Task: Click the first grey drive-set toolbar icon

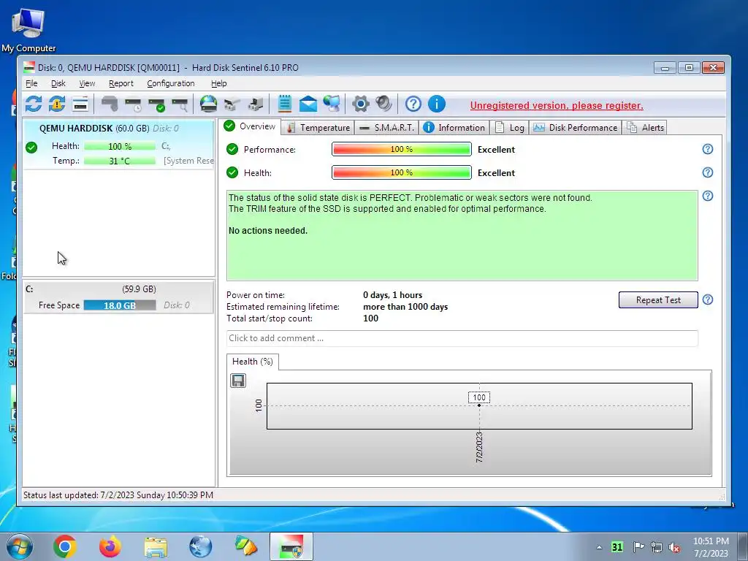Action: coord(232,104)
